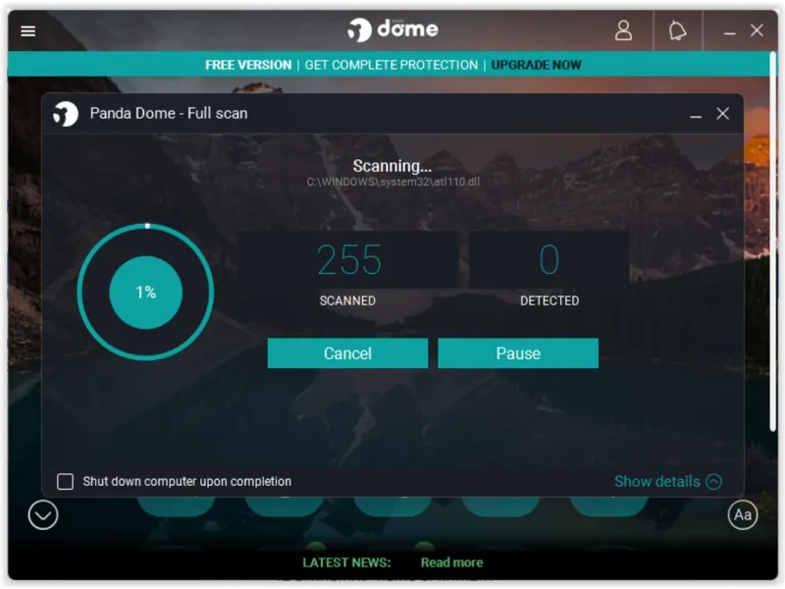Click the 0 detected count
This screenshot has height=589, width=785.
(x=549, y=260)
